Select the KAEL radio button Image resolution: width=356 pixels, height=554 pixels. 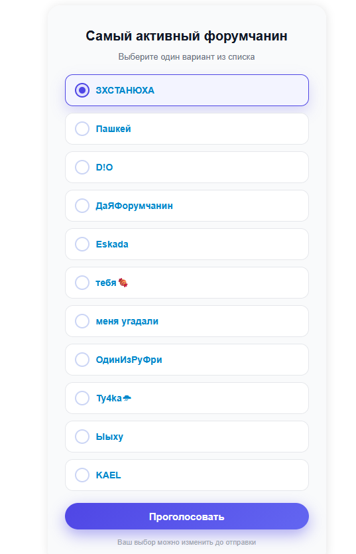[82, 475]
